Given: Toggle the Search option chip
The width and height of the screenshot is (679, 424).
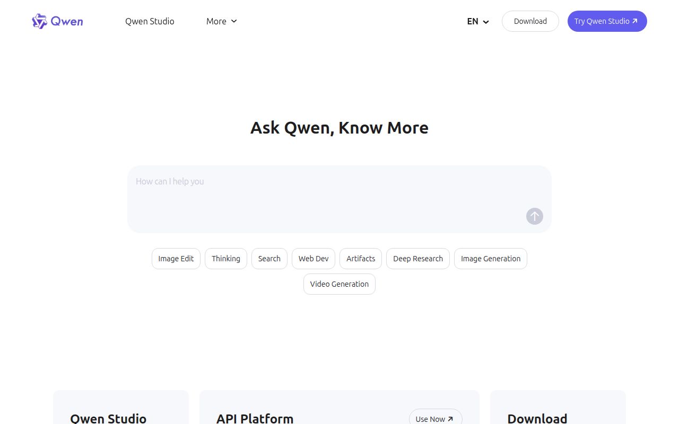Looking at the screenshot, I should pyautogui.click(x=269, y=259).
